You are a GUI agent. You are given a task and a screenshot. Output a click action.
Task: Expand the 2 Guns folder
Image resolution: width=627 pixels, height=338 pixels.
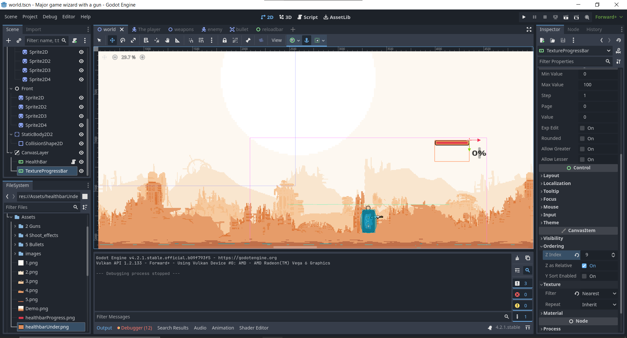point(15,226)
